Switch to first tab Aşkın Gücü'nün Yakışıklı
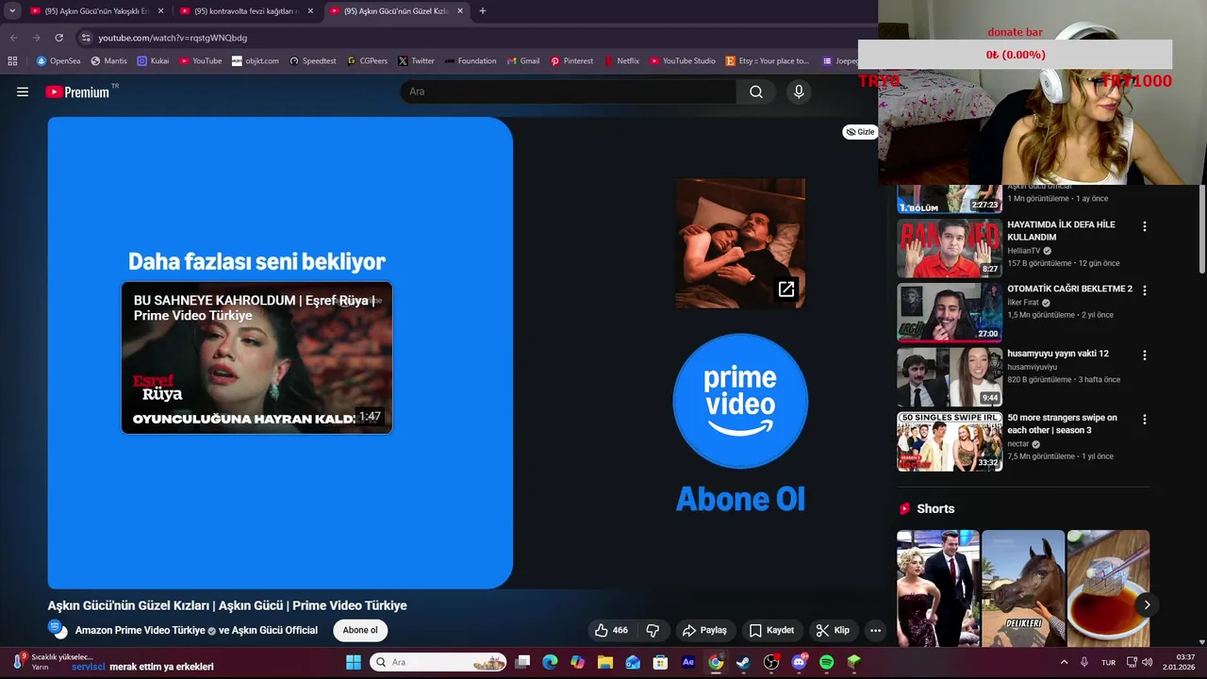Viewport: 1207px width, 679px height. (97, 11)
